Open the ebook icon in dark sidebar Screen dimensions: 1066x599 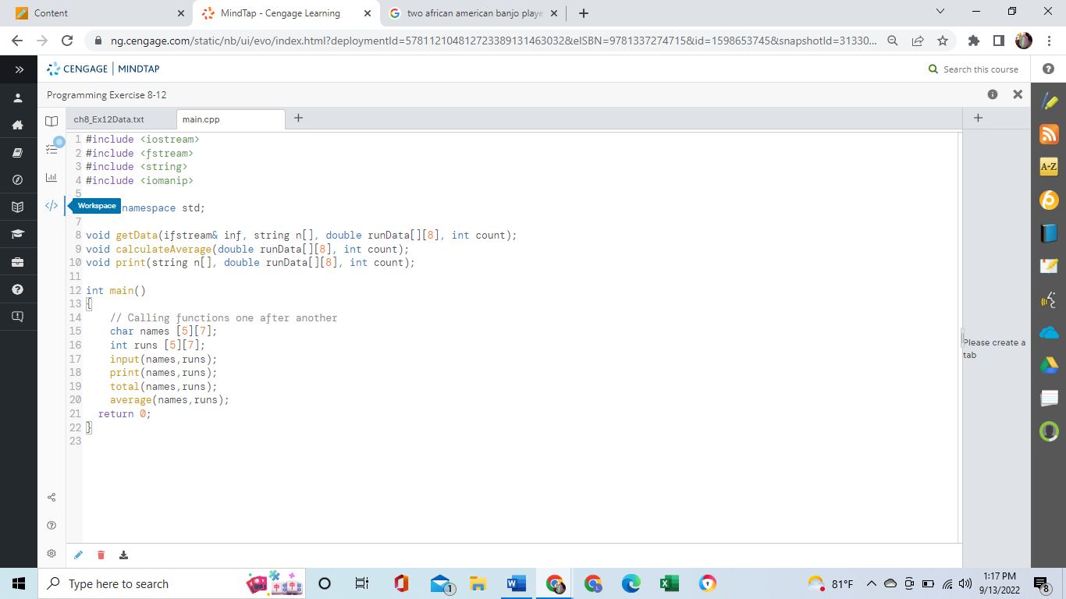tap(18, 153)
